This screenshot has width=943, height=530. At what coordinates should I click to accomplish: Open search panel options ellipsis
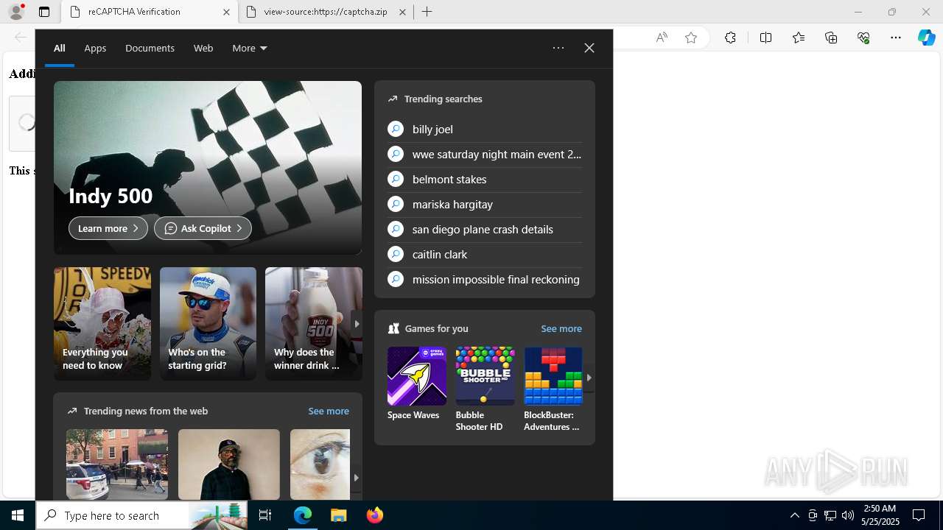pos(558,48)
